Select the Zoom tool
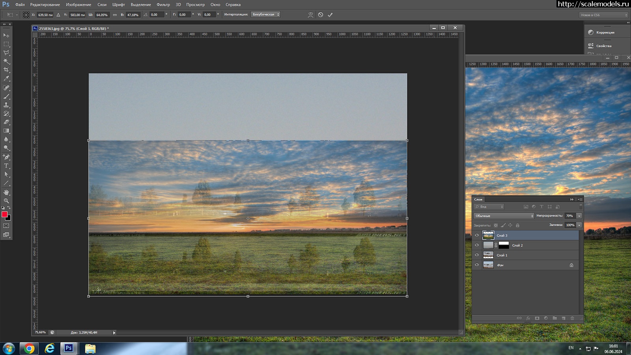This screenshot has width=631, height=355. 6,201
